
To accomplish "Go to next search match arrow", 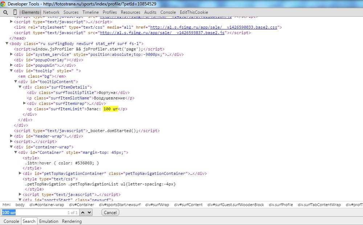I will 89,213.
